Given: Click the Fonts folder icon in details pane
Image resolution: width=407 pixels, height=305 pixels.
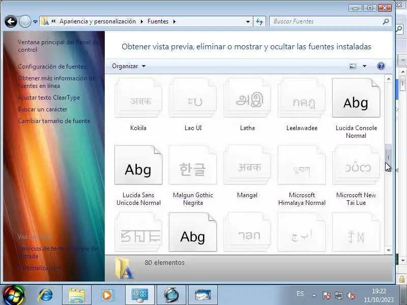Looking at the screenshot, I should click(x=124, y=268).
